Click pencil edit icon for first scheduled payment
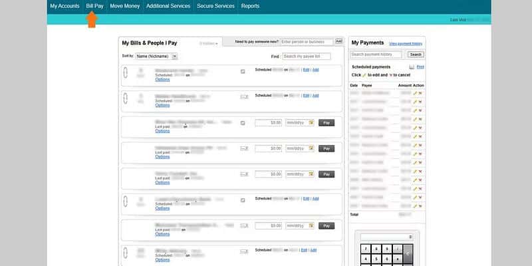 coord(415,93)
